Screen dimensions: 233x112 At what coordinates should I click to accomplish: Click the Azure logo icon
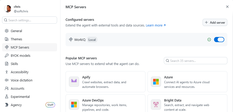click(156, 82)
